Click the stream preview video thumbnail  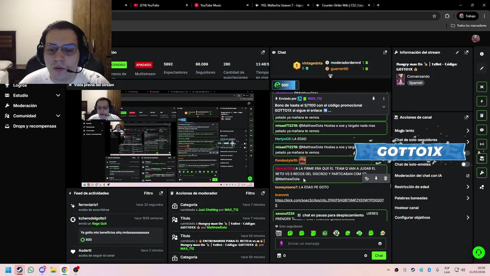pos(168,138)
